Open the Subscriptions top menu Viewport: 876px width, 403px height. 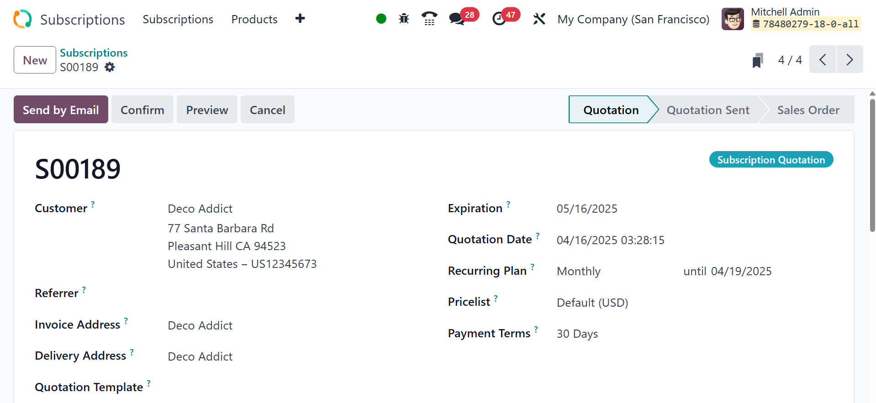pos(178,19)
